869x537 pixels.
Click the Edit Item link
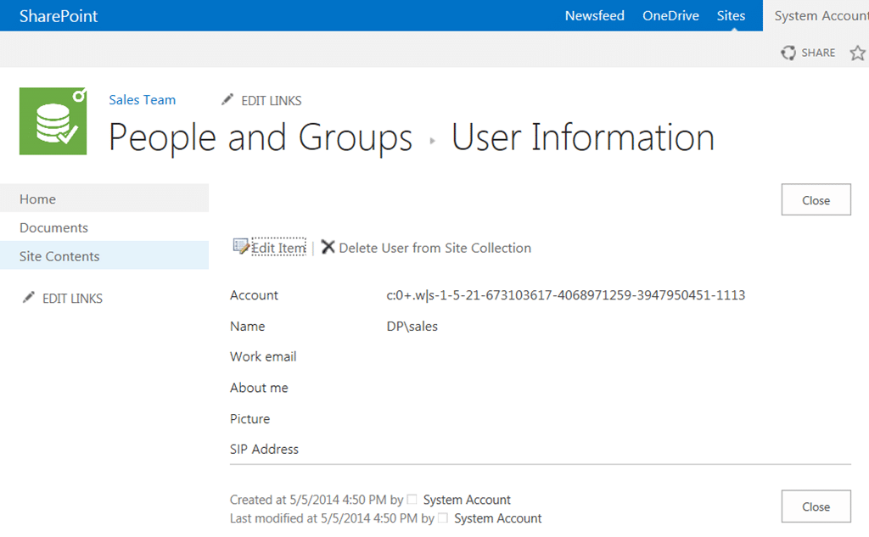278,247
